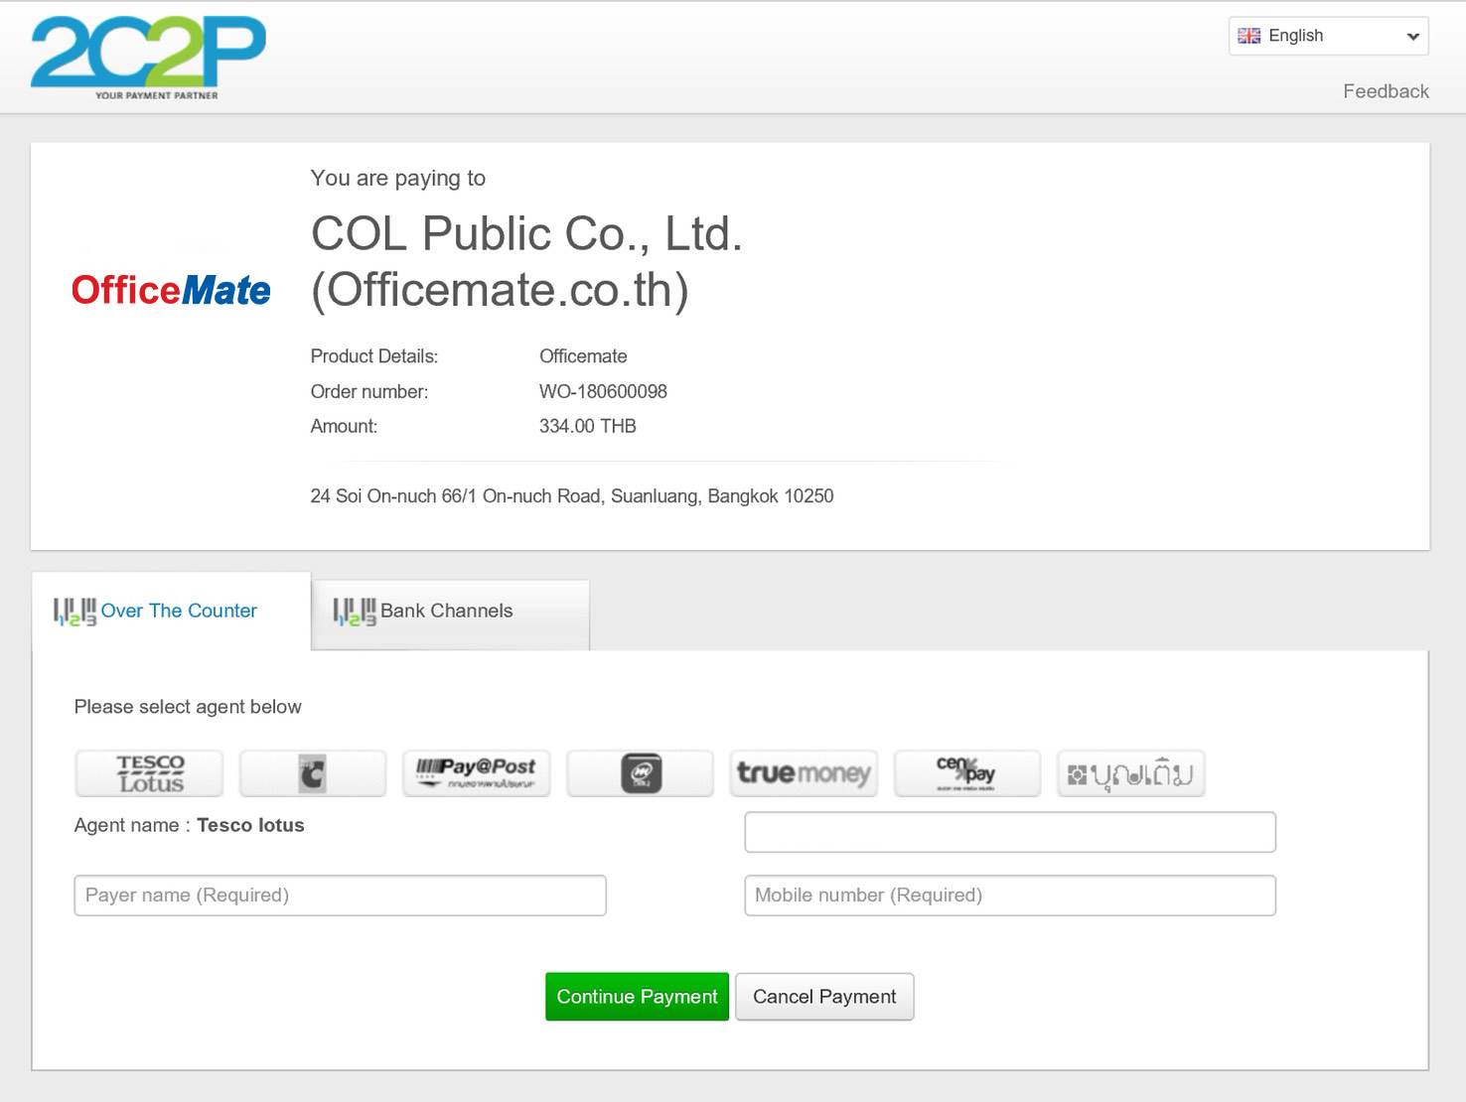The image size is (1466, 1102).
Task: Click the Product Details value Officemate
Action: tap(583, 356)
